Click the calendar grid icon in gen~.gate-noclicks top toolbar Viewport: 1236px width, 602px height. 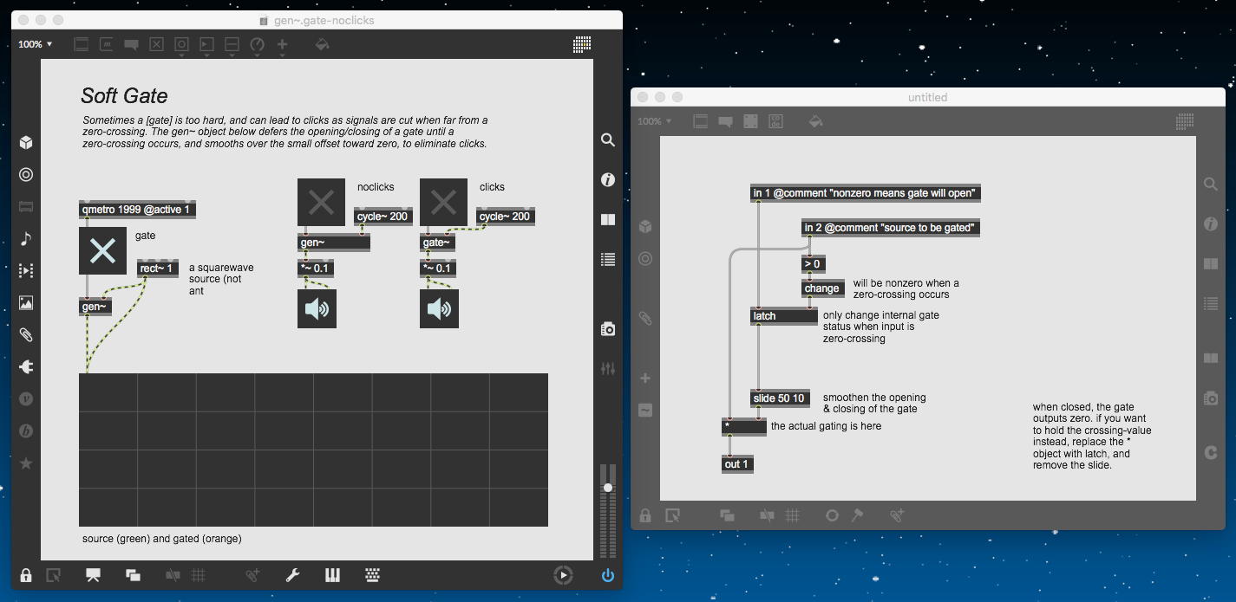582,44
